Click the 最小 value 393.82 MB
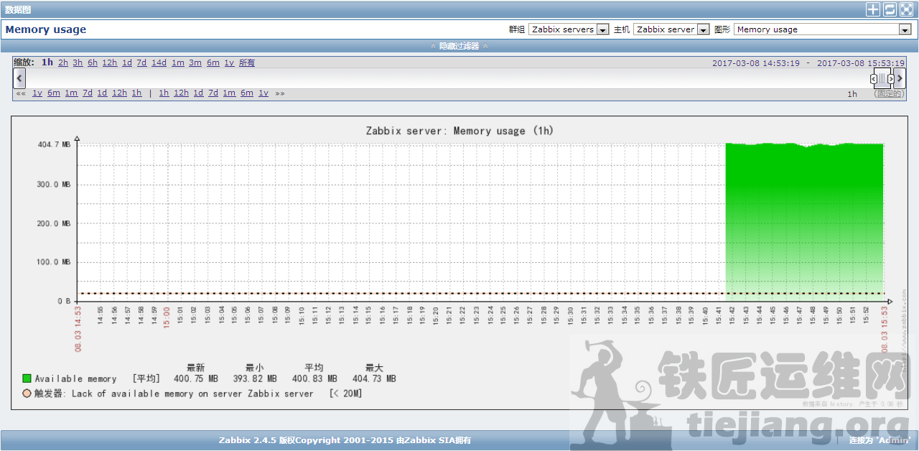 [x=255, y=378]
